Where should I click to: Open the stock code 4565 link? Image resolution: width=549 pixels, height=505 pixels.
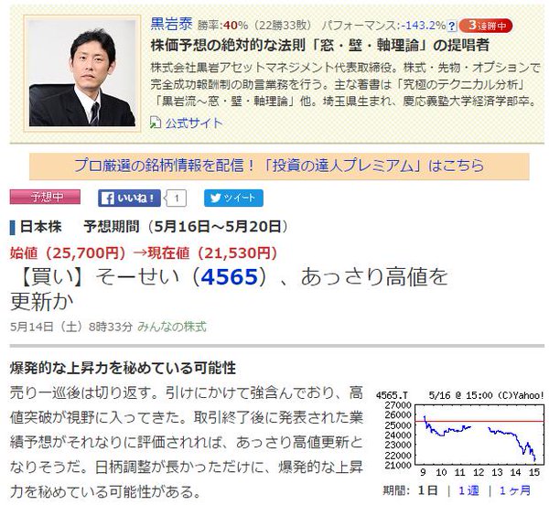pos(230,277)
